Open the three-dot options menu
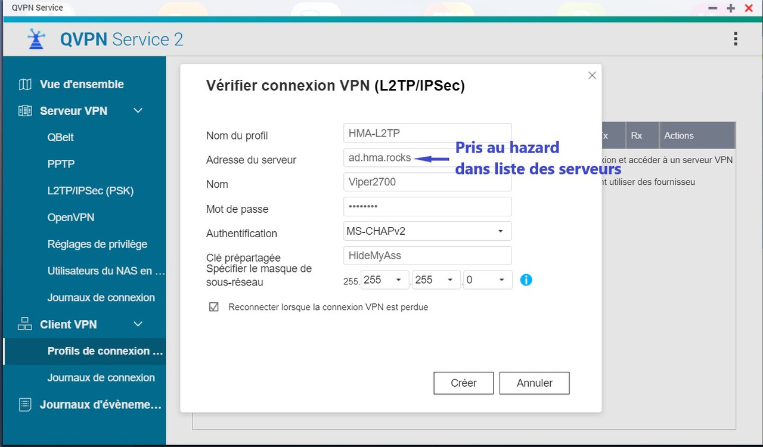Image resolution: width=763 pixels, height=447 pixels. pos(736,39)
